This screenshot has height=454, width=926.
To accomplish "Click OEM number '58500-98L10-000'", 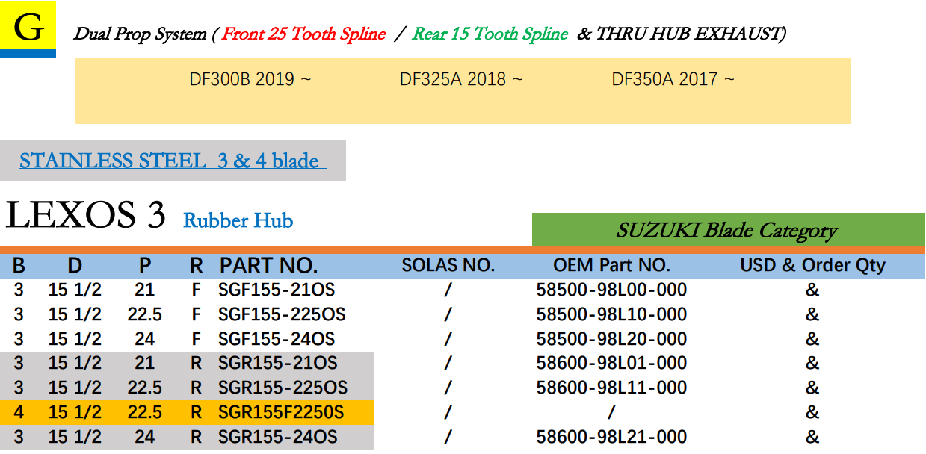I will point(611,314).
